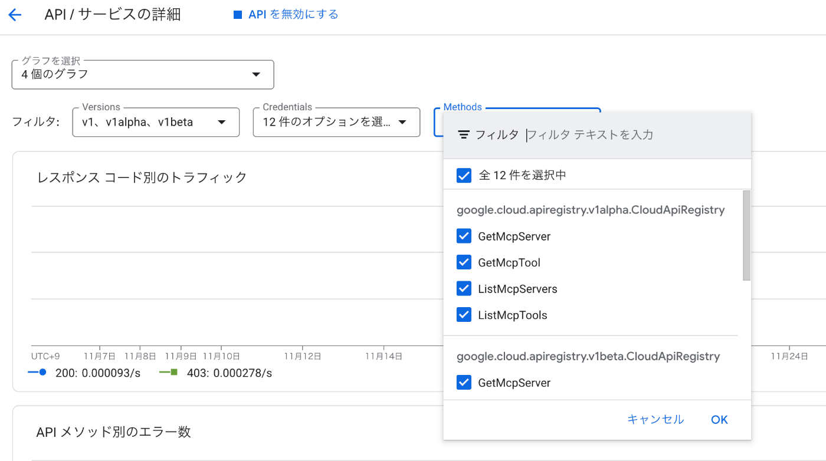Click the filter icon in the Methods panel
The height and width of the screenshot is (461, 826).
[x=464, y=135]
